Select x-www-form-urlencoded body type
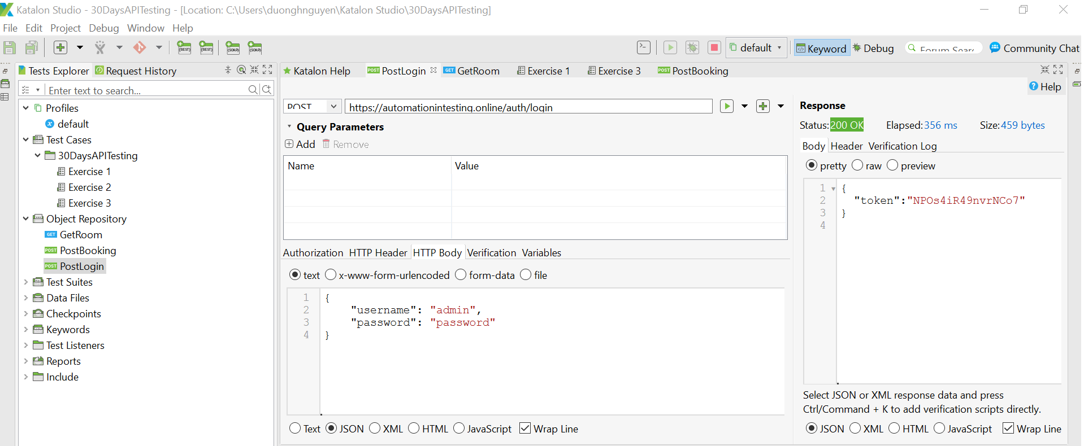The height and width of the screenshot is (446, 1084). point(331,275)
